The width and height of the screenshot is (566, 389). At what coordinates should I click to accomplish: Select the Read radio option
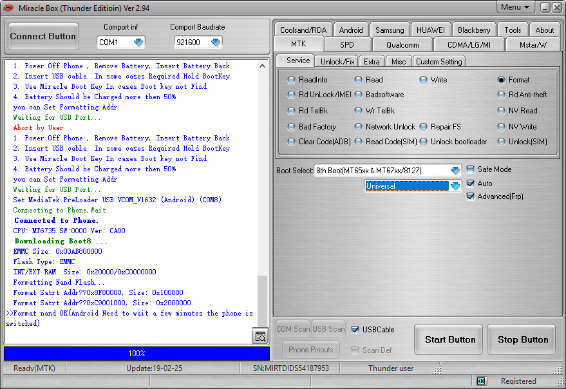[x=358, y=80]
